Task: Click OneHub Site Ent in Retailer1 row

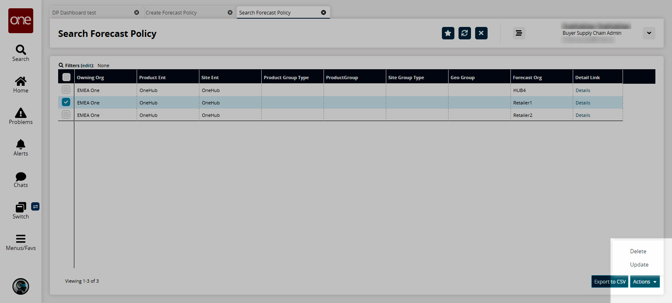Action: click(211, 103)
